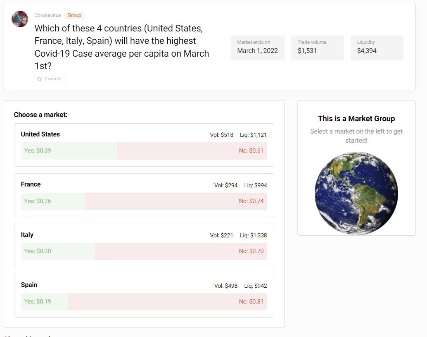Choose No $0.81 for Spain
The image size is (427, 337).
tap(251, 301)
